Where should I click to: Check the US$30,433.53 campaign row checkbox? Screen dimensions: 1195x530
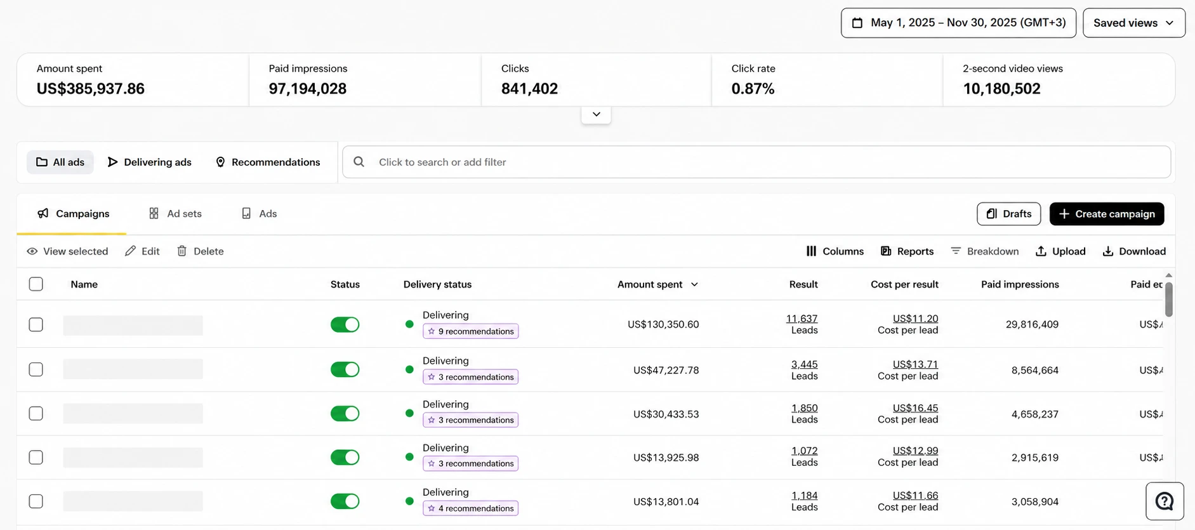[36, 413]
